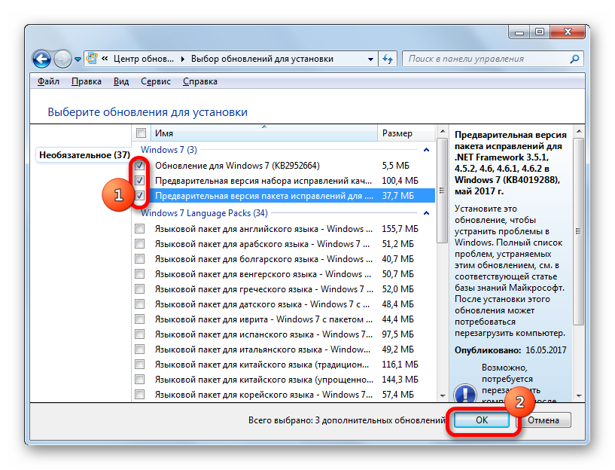This screenshot has height=470, width=615.
Task: Toggle the select-all checkbox in header
Action: click(141, 133)
